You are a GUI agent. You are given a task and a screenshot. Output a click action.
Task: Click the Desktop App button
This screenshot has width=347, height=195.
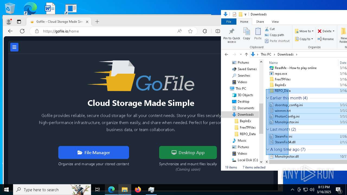click(188, 152)
